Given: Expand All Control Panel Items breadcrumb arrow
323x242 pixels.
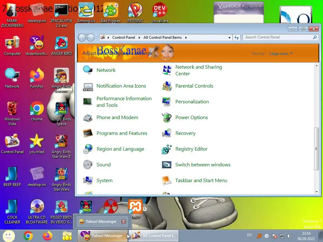Looking at the screenshot, I should tap(186, 38).
